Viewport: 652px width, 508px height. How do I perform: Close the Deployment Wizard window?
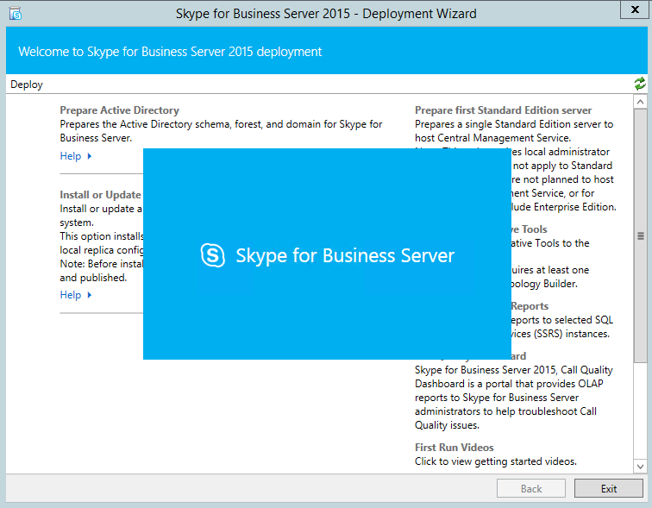click(635, 9)
